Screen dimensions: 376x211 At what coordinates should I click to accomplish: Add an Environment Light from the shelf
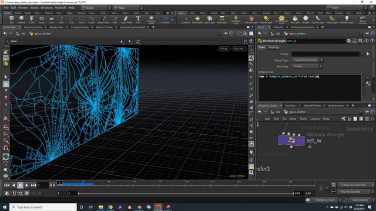click(281, 19)
